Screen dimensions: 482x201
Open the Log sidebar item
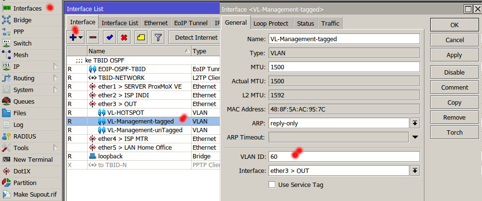pyautogui.click(x=18, y=124)
